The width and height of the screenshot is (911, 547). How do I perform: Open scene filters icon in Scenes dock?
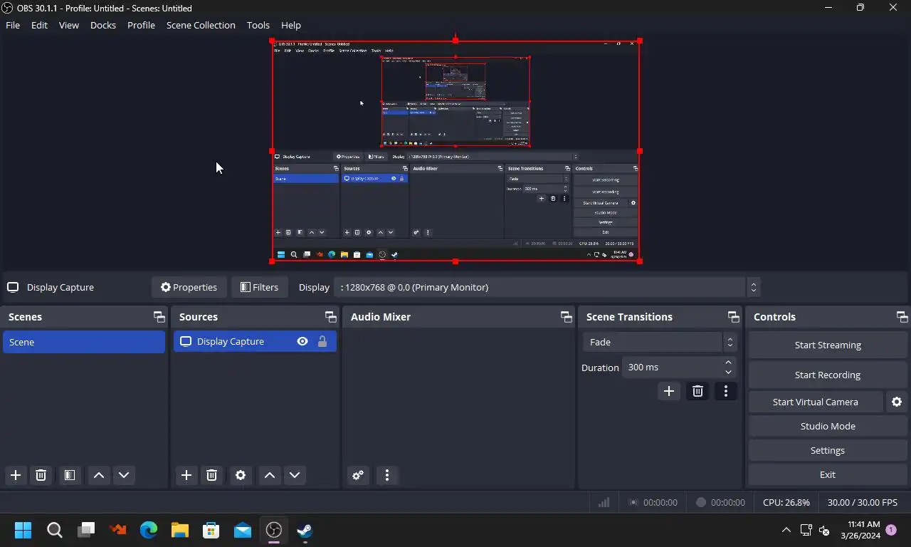[x=69, y=475]
